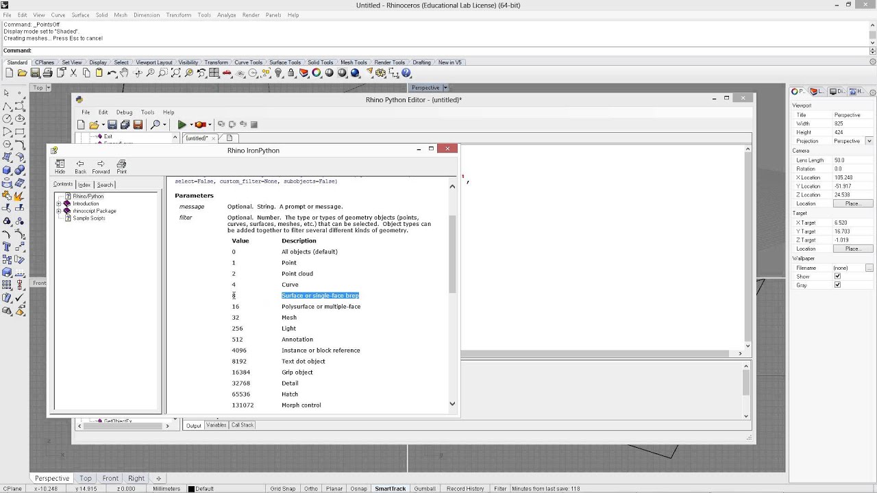Click the Cut scissors icon in Rhino toolbar
The image size is (877, 493).
73,73
